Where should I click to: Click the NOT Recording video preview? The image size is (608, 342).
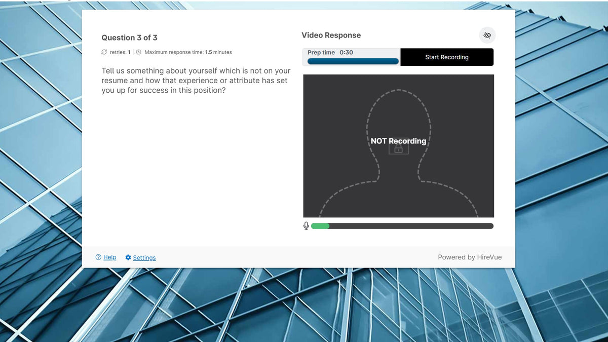[x=398, y=146]
